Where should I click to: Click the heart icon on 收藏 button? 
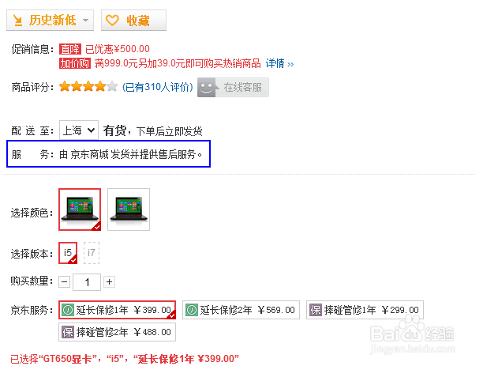(x=112, y=21)
